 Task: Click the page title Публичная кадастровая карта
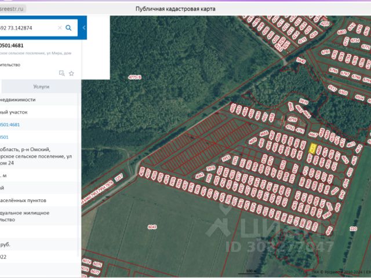pyautogui.click(x=175, y=9)
